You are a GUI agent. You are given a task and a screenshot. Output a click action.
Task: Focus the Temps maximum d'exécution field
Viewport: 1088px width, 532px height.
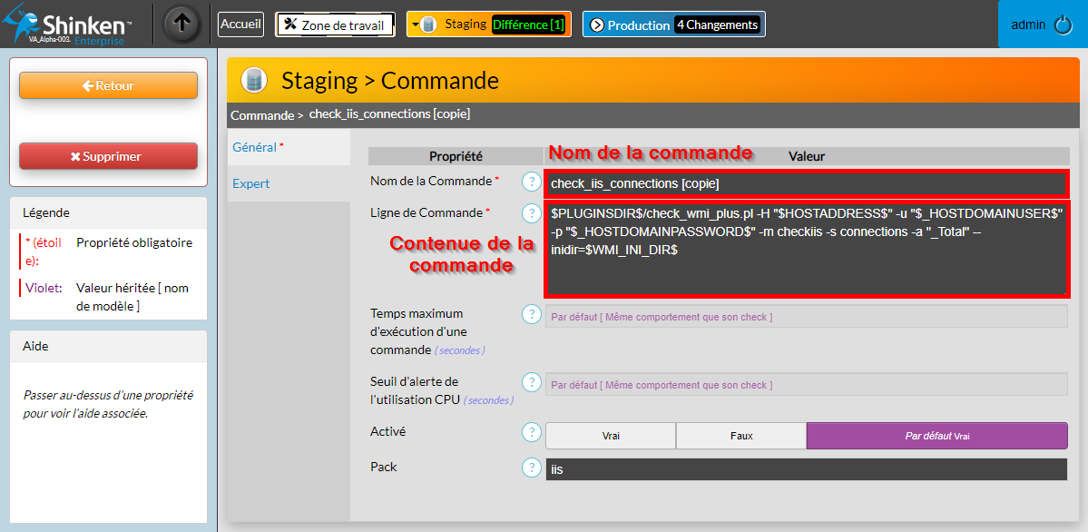tap(807, 317)
